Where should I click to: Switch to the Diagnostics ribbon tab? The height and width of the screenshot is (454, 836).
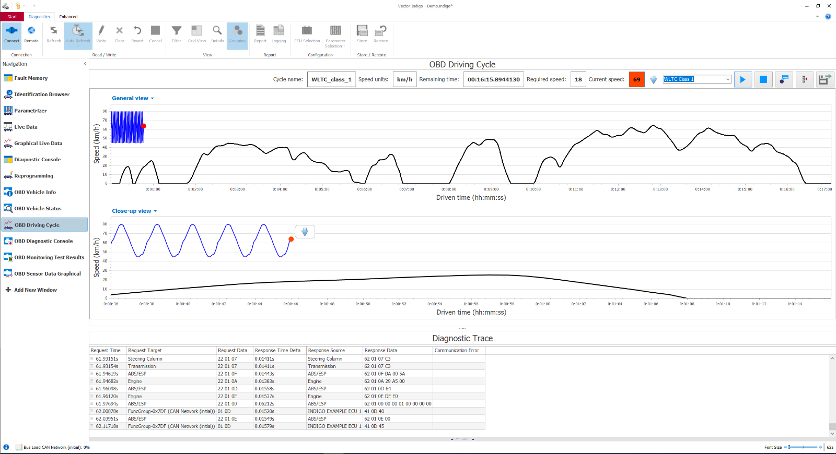(x=39, y=17)
